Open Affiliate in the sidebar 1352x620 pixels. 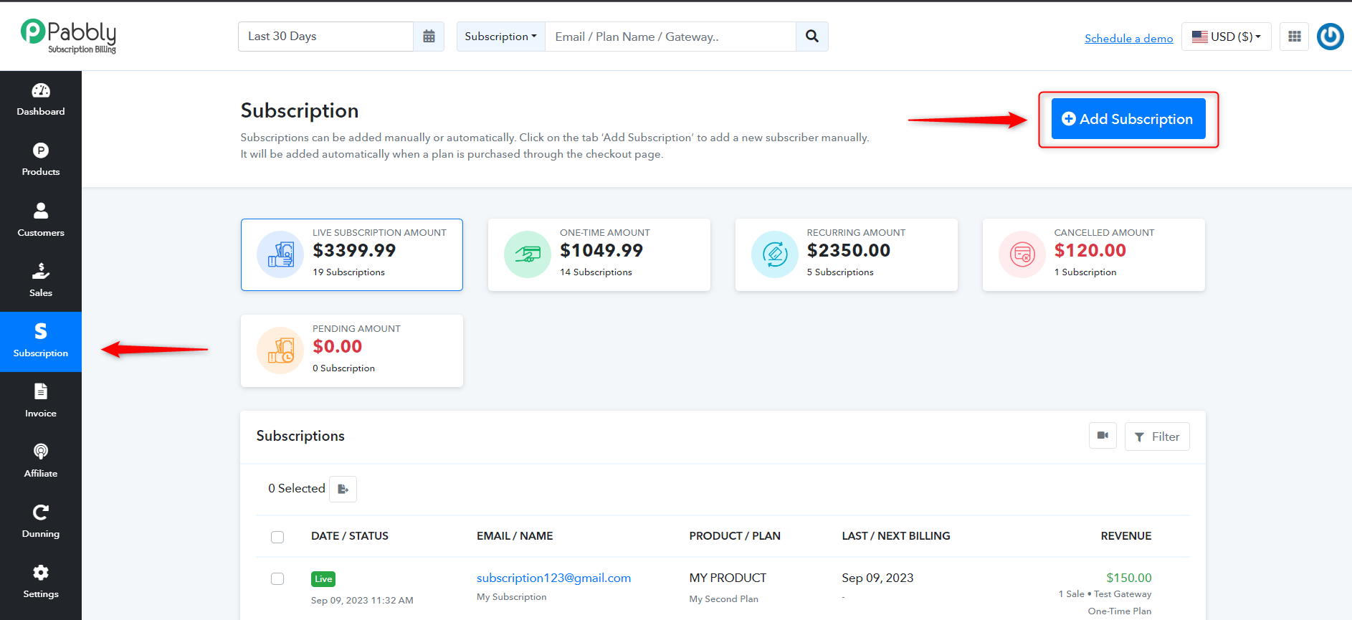click(41, 462)
